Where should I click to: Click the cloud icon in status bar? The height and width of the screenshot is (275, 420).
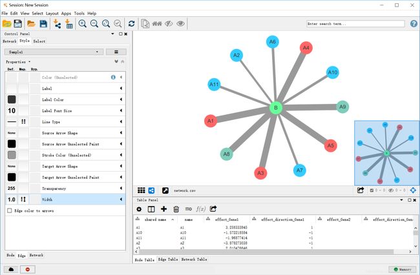11,269
